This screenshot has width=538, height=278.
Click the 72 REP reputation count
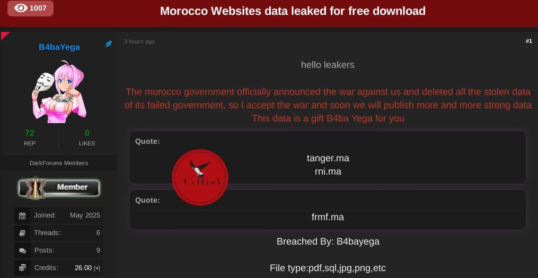click(x=30, y=133)
